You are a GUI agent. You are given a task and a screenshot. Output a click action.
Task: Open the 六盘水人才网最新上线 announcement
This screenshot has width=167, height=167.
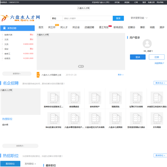[x=51, y=75]
